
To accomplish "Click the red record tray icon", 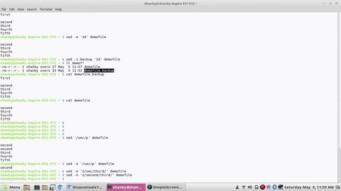I will [x=263, y=187].
